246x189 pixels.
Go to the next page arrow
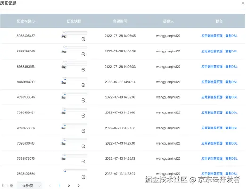(79, 186)
